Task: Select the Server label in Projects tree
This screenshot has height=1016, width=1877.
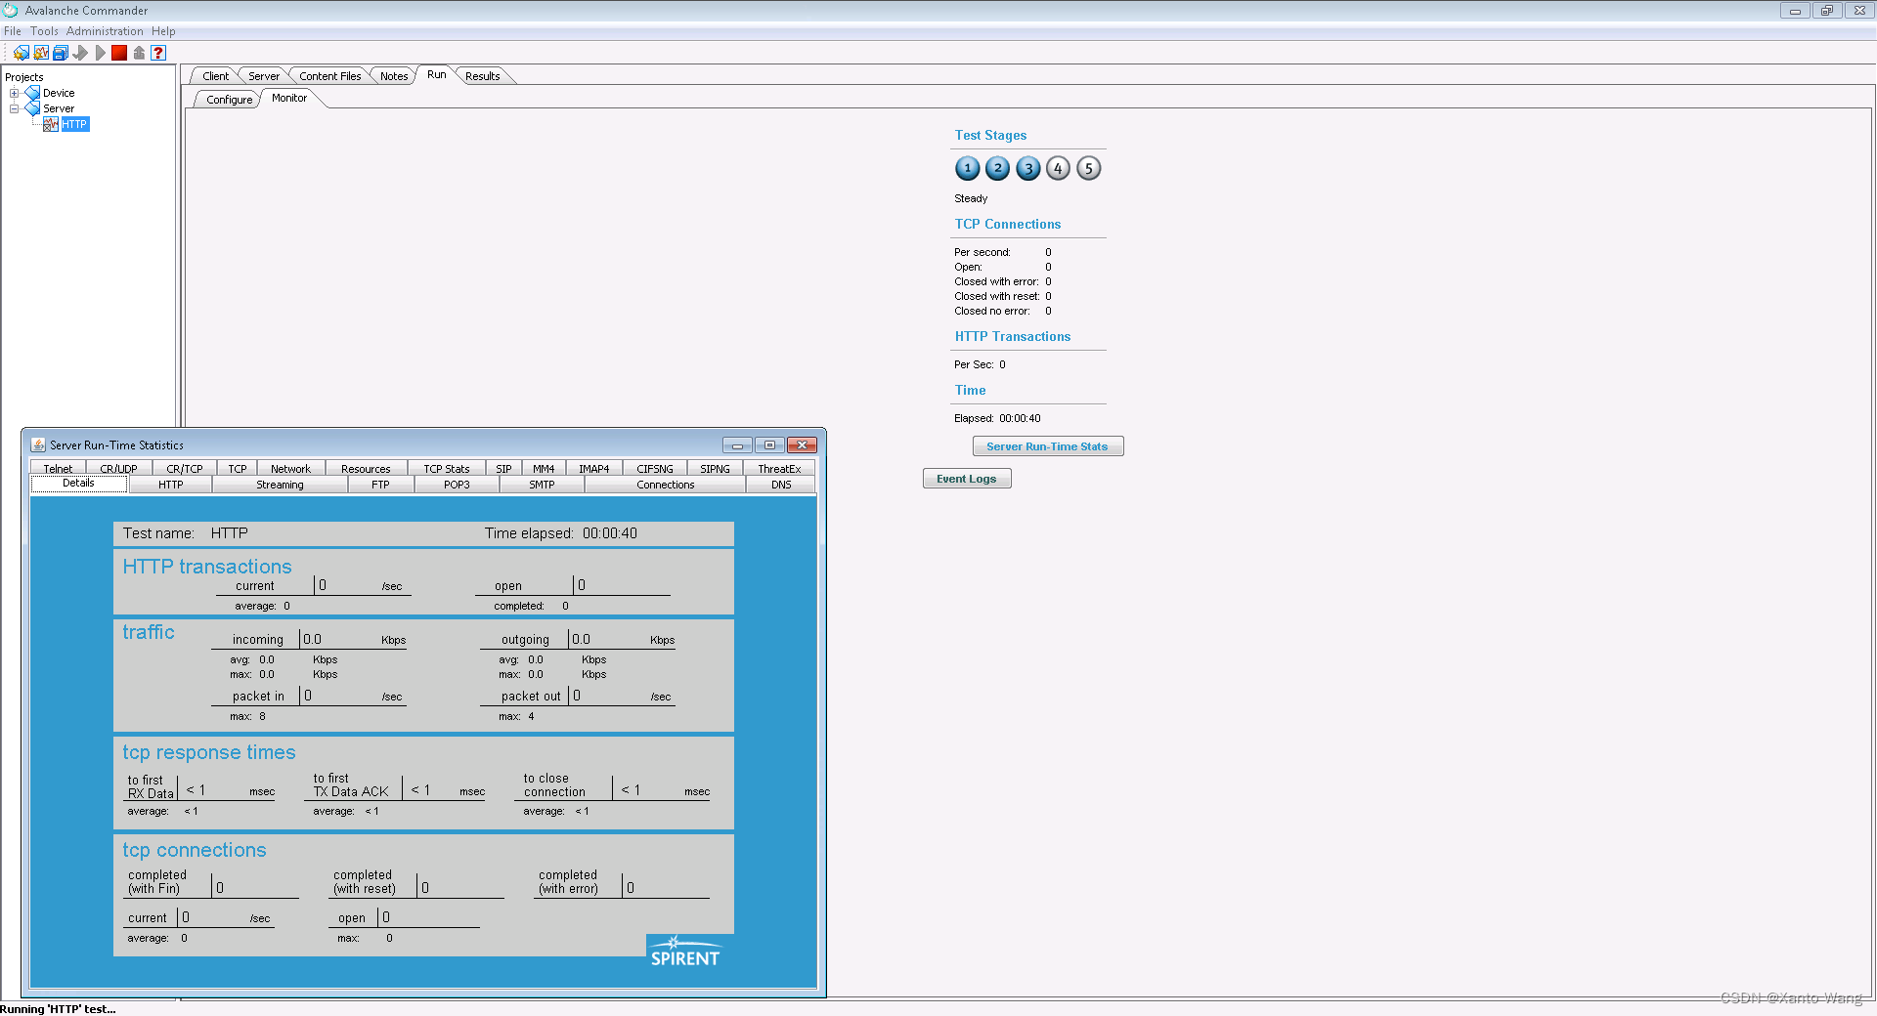Action: (x=59, y=108)
